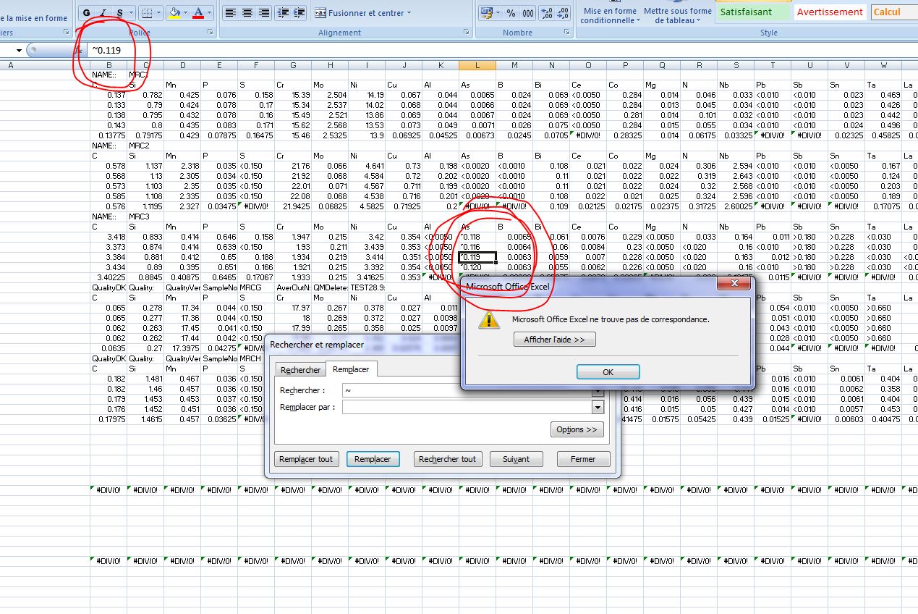918x614 pixels.
Task: Select the cell containing 0.13775
Action: [109, 135]
